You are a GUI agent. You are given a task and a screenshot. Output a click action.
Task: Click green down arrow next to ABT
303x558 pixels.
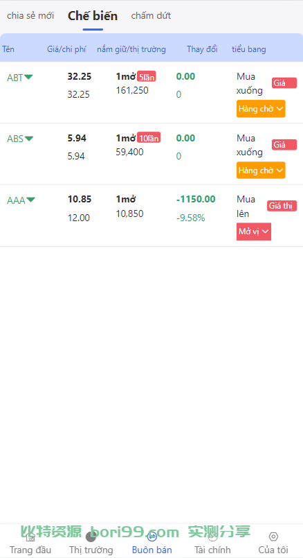[28, 76]
